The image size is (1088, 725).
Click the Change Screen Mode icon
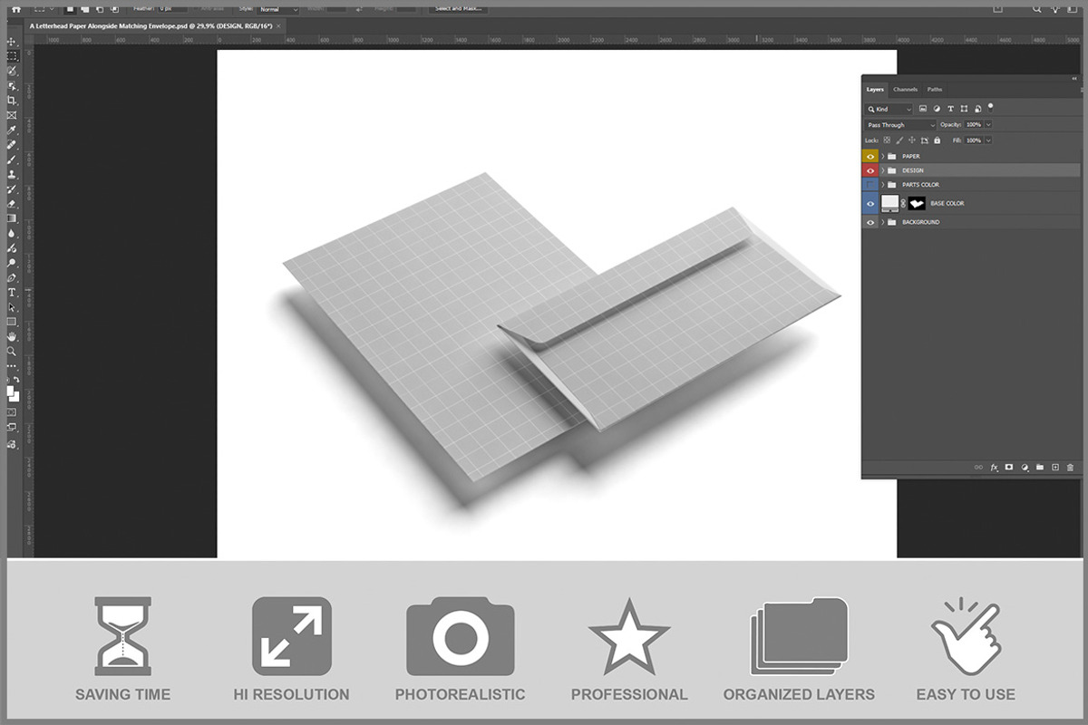(x=13, y=428)
